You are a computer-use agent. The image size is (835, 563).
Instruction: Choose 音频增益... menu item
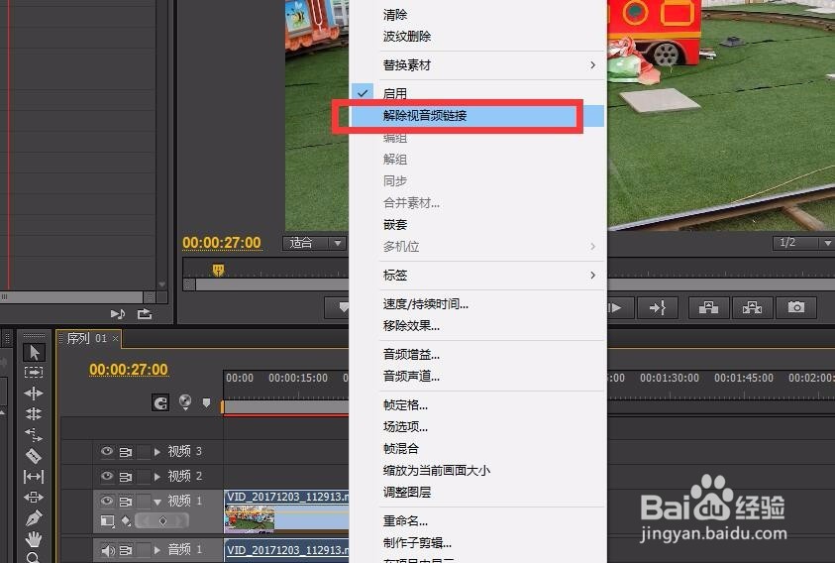(x=477, y=354)
